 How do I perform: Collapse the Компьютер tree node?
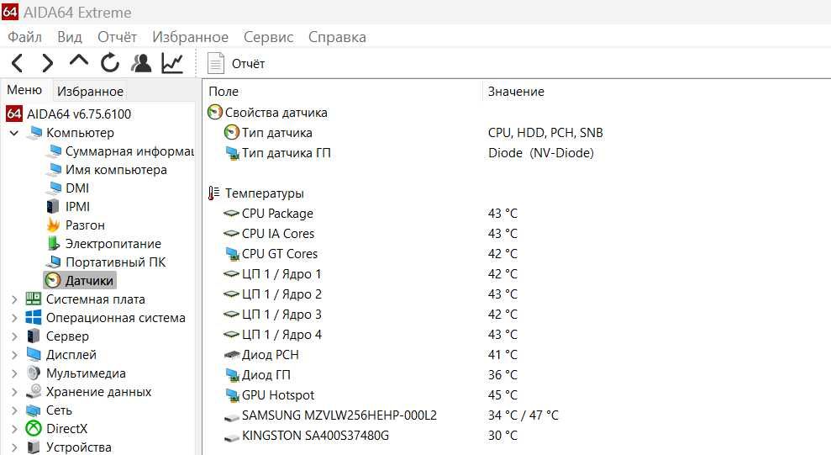pyautogui.click(x=14, y=133)
